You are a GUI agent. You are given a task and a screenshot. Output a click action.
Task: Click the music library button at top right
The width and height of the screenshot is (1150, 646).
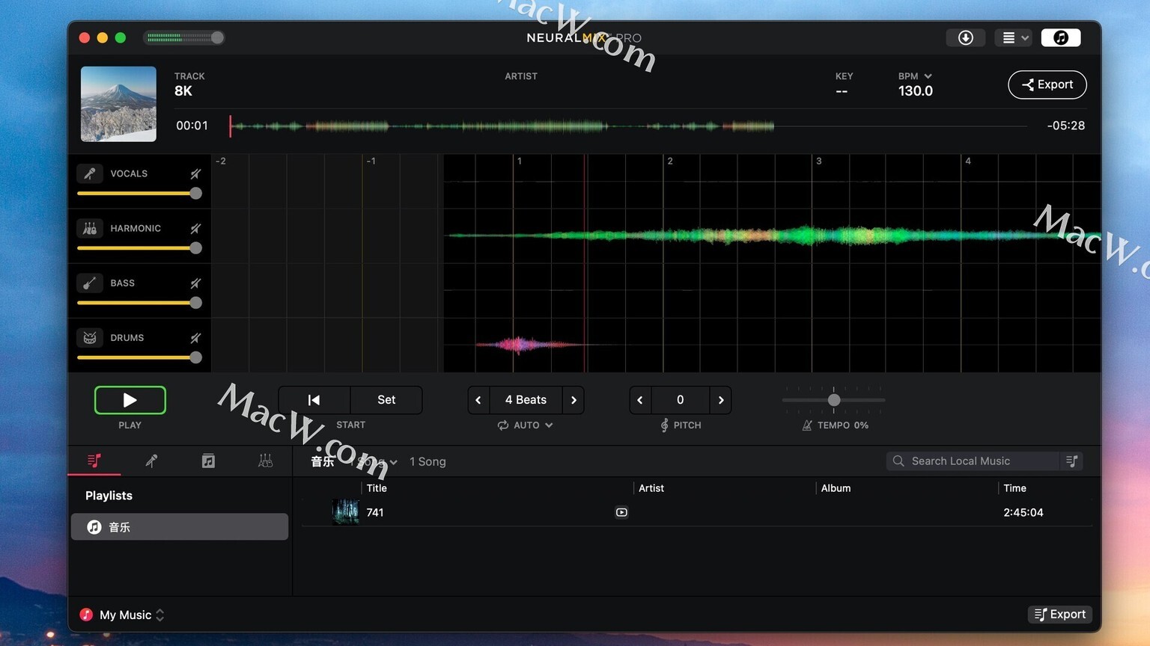click(1060, 37)
